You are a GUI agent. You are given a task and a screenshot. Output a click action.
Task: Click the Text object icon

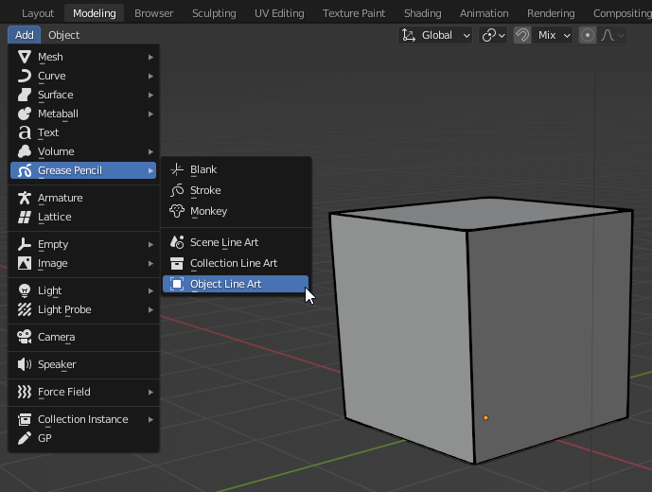point(25,132)
